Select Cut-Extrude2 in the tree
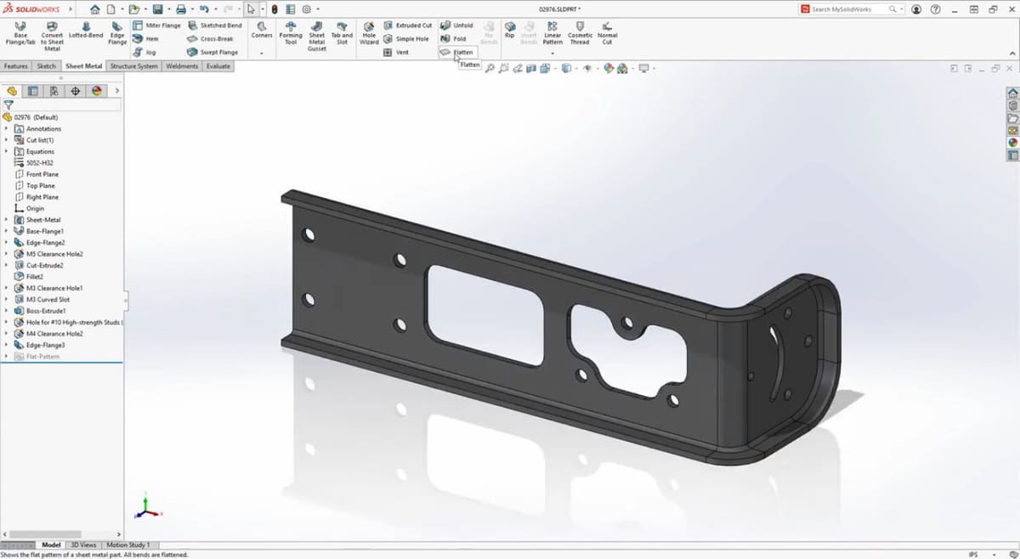Image resolution: width=1020 pixels, height=559 pixels. (x=39, y=265)
